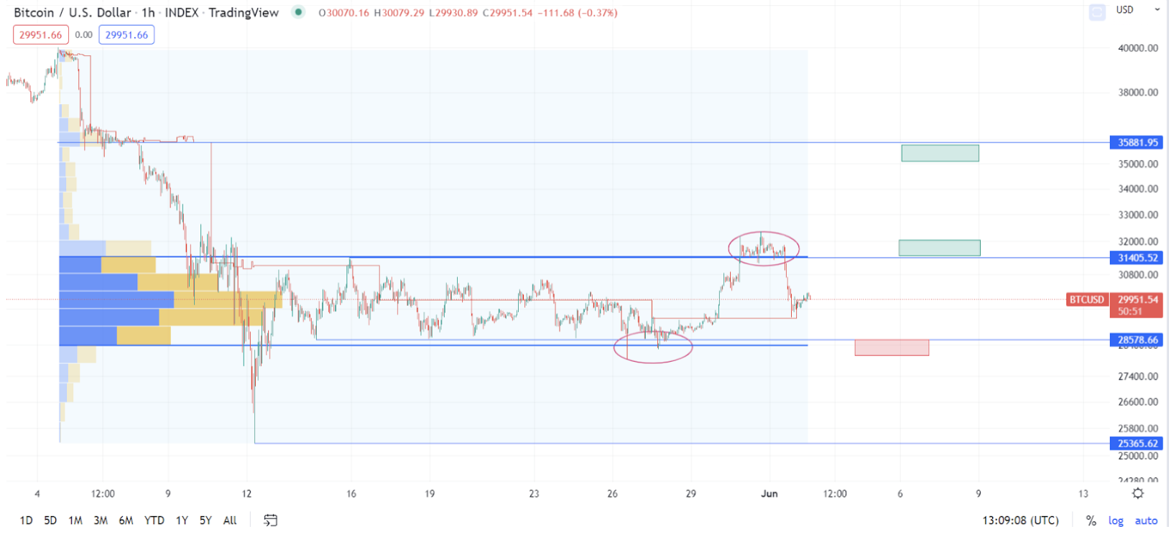The height and width of the screenshot is (547, 1174).
Task: Click the Bitcoin / U.S. Dollar symbol title
Action: (73, 13)
